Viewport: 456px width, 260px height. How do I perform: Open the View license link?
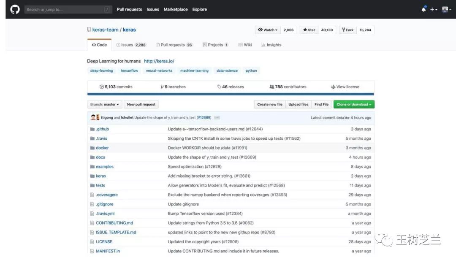click(345, 87)
